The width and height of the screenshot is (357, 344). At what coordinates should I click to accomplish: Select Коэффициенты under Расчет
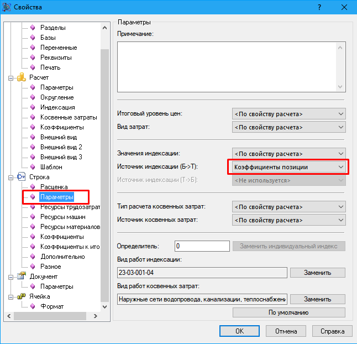coord(62,127)
